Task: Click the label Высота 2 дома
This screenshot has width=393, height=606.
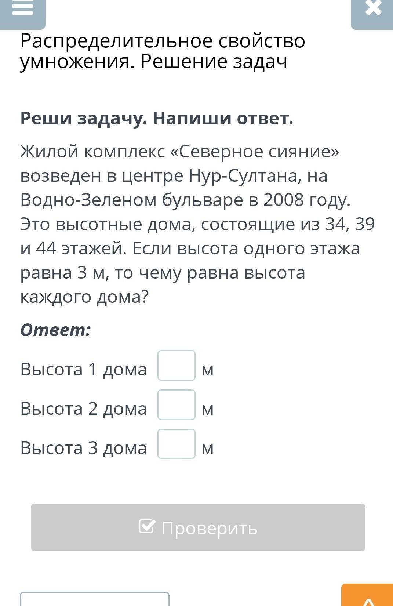Action: pyautogui.click(x=83, y=409)
